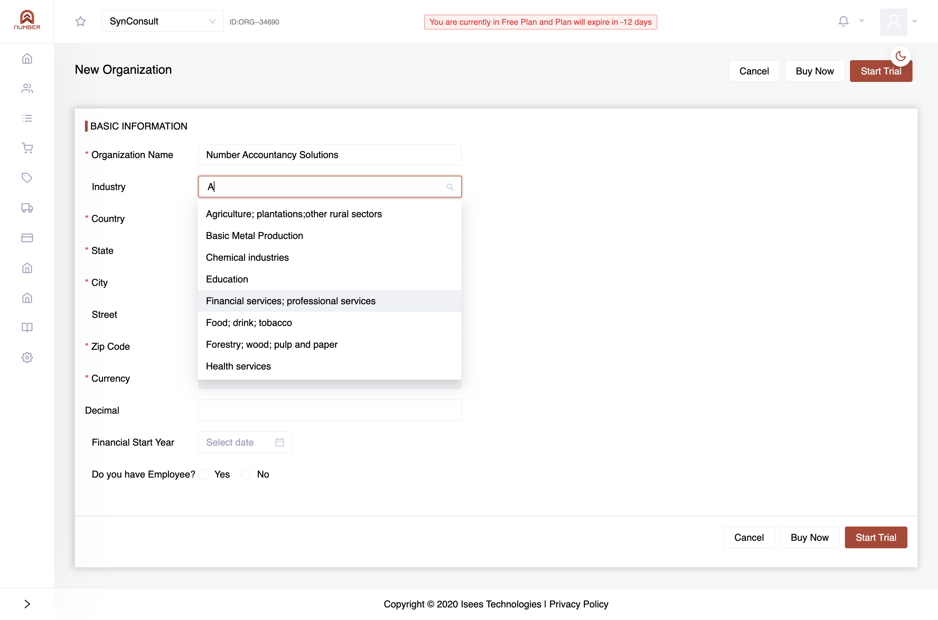Click the bottom Buy Now button

coord(809,537)
